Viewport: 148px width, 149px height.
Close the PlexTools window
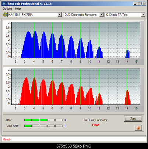point(144,4)
